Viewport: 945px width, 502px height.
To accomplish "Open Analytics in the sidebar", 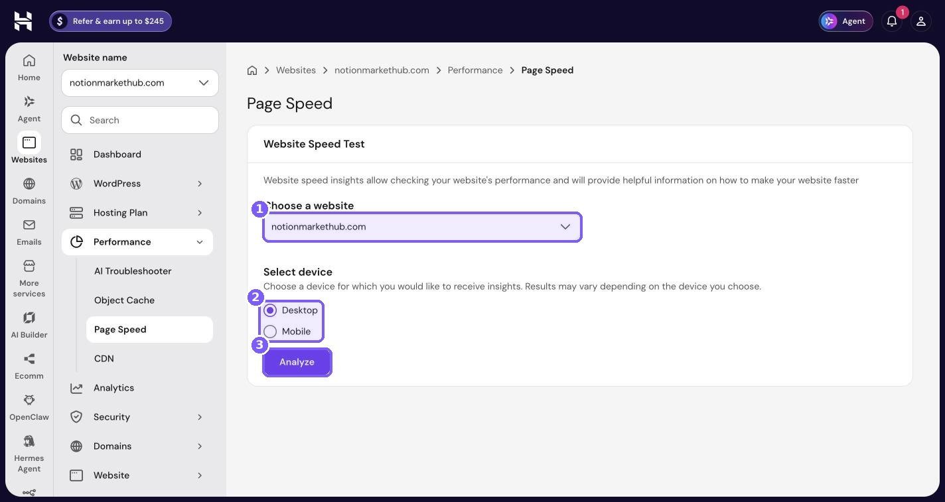I will point(137,388).
